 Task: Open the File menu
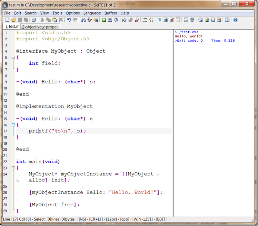7,13
